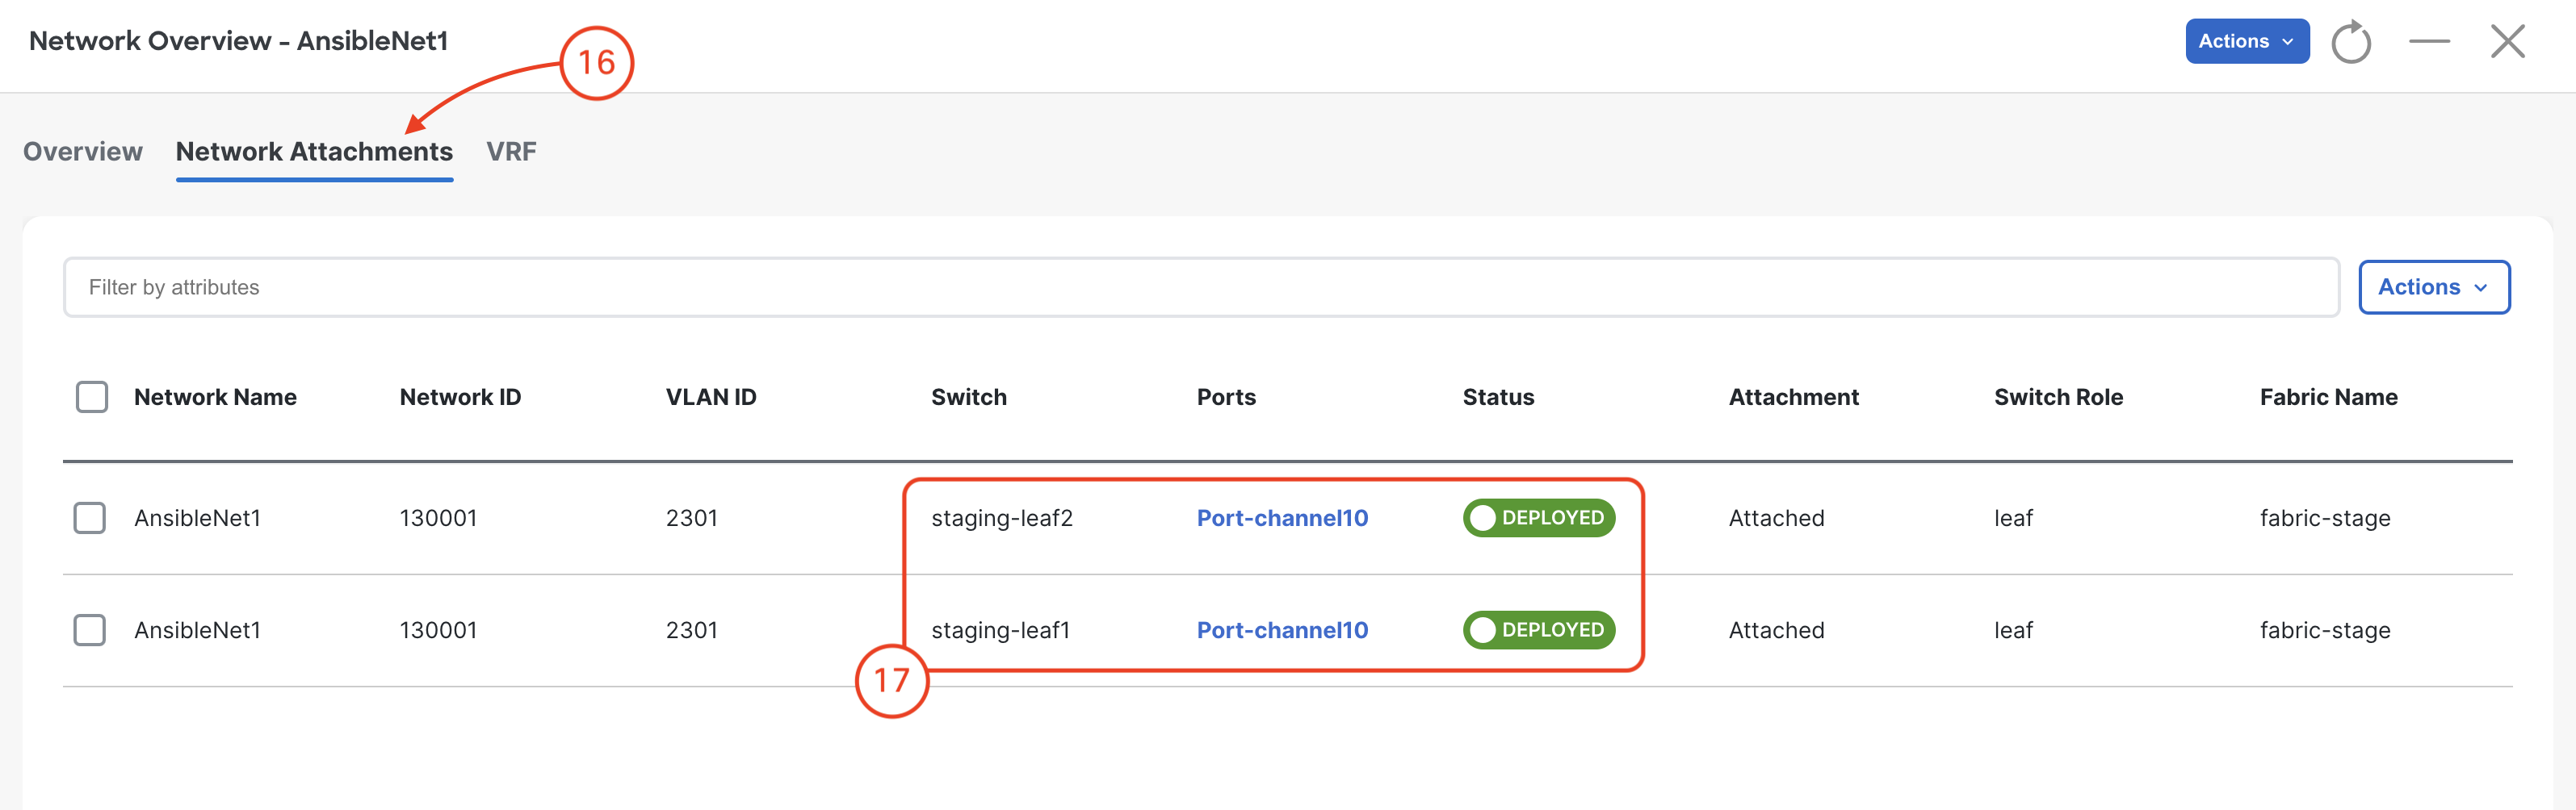Select the Network Attachments tab
Image resolution: width=2576 pixels, height=810 pixels.
[314, 152]
